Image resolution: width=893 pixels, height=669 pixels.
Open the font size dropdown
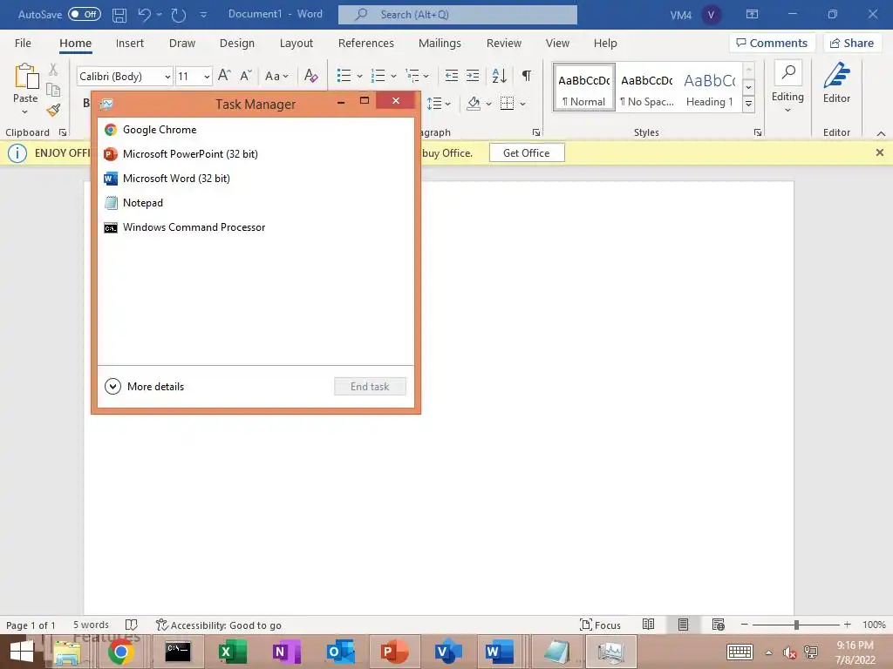(x=207, y=77)
